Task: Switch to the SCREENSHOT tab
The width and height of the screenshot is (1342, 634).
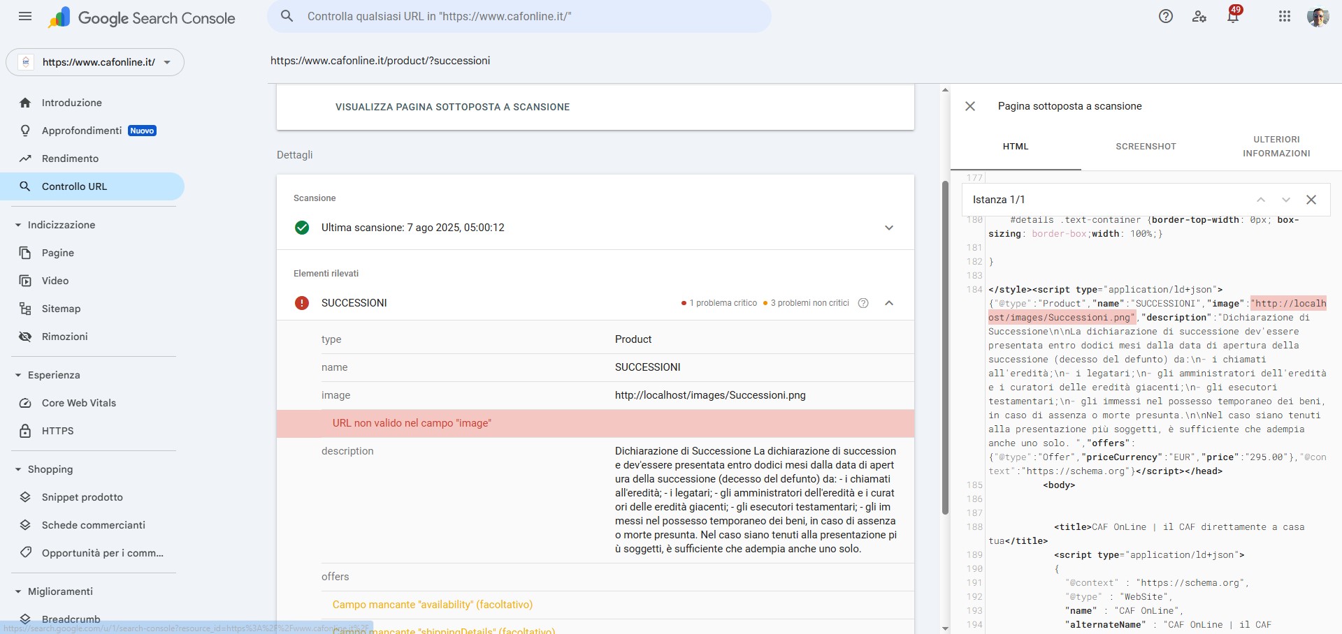Action: [1146, 147]
